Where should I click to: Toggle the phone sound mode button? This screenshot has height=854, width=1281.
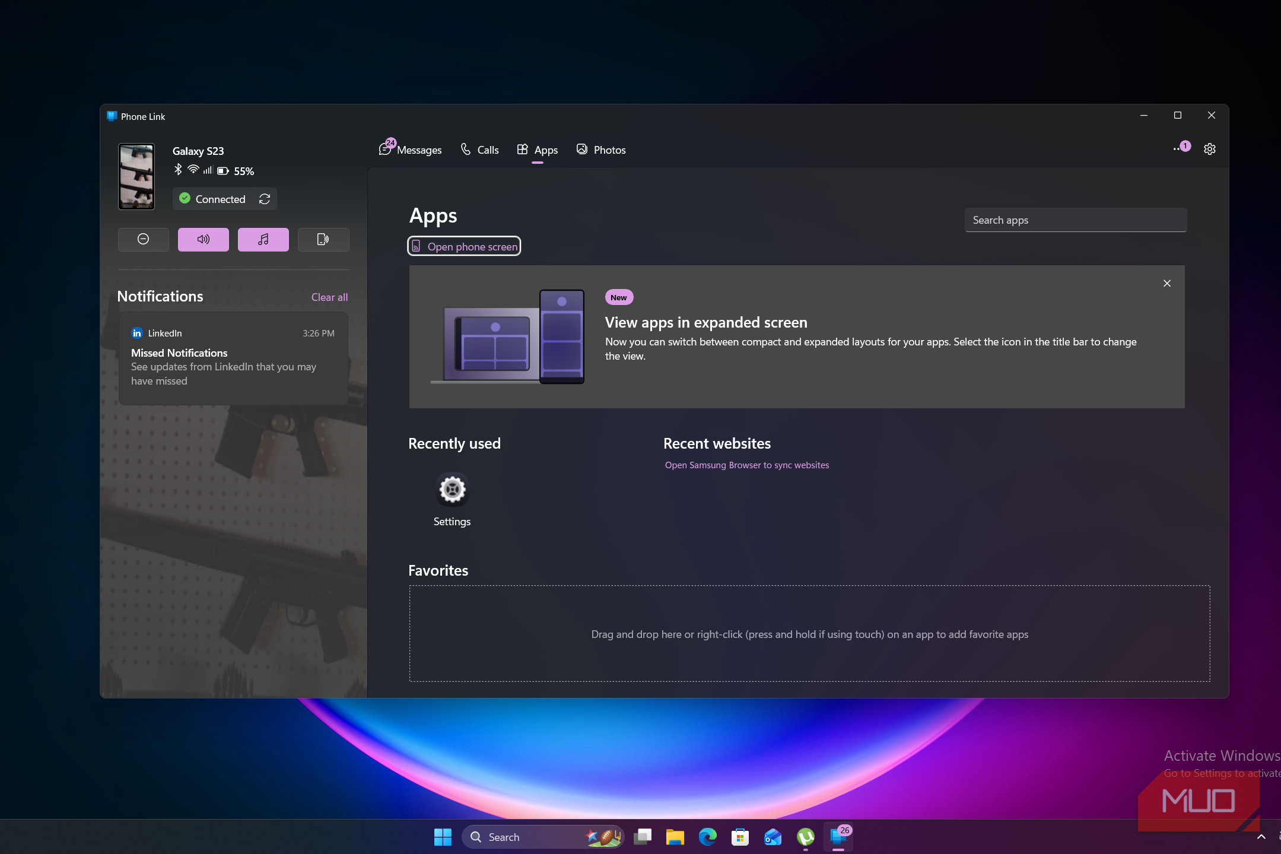pyautogui.click(x=204, y=239)
